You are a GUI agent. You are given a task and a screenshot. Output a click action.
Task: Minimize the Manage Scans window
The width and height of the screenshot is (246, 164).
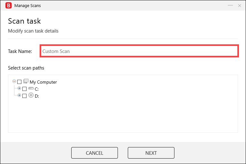click(x=230, y=5)
